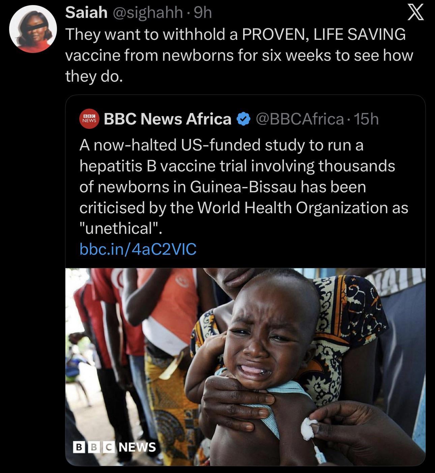Open the @BBCAfrica handle
Screen dimensions: 435x473
click(x=300, y=119)
